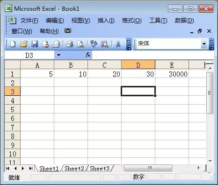Viewport: 218px width, 185px height.
Task: Click the Select All corner button
Action: [x=13, y=65]
